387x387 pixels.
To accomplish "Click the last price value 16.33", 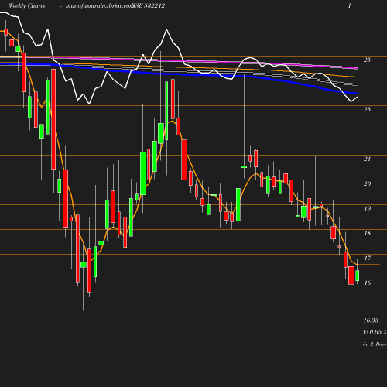I will [x=371, y=320].
